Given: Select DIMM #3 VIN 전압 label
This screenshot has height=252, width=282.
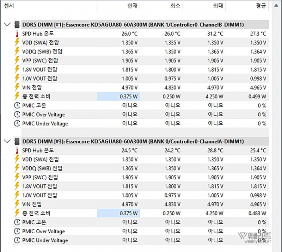Looking at the screenshot, I should click(32, 204).
